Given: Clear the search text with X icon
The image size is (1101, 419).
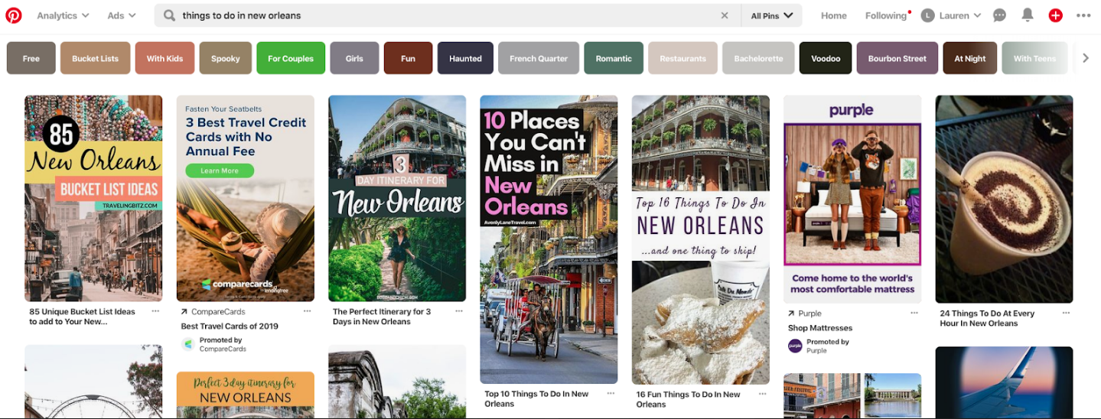Looking at the screenshot, I should (725, 15).
